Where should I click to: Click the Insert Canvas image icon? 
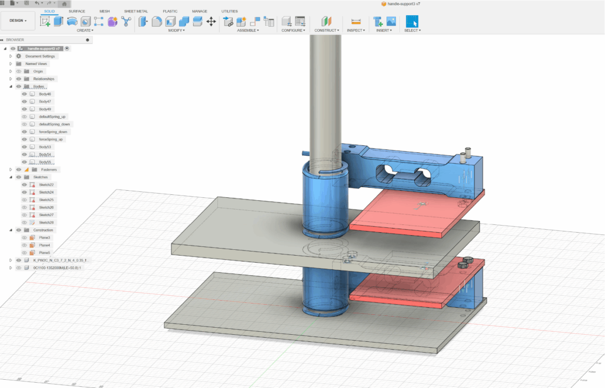tap(391, 21)
